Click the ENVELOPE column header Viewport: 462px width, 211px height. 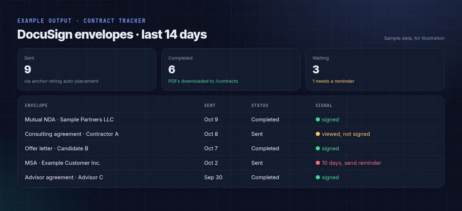36,105
